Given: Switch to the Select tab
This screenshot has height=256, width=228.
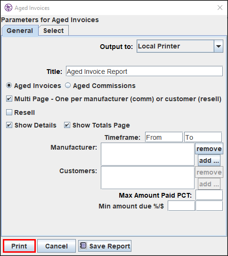Looking at the screenshot, I should (53, 31).
